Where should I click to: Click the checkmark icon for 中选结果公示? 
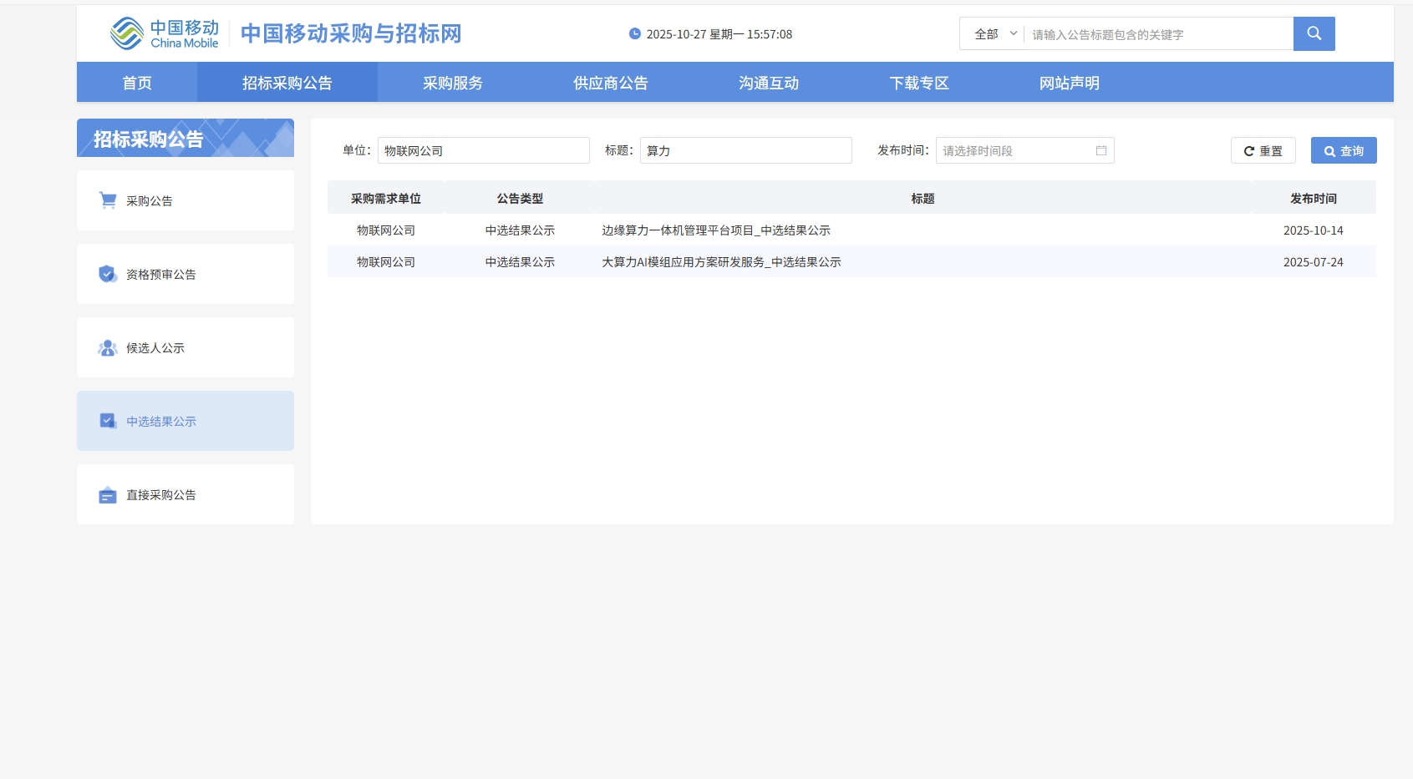[108, 421]
